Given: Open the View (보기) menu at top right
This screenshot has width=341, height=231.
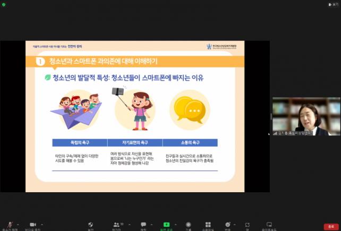Looking at the screenshot, I should point(332,4).
